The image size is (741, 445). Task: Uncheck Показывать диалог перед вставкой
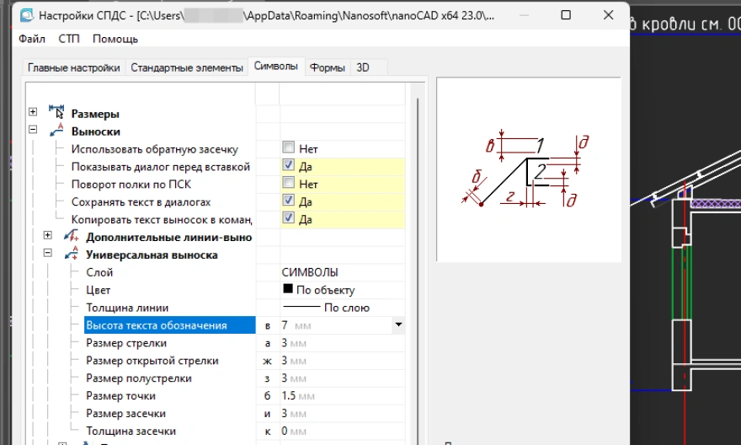[289, 166]
